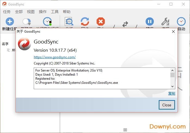
Task: Click the small list icon at bottom
Action: [x=125, y=130]
